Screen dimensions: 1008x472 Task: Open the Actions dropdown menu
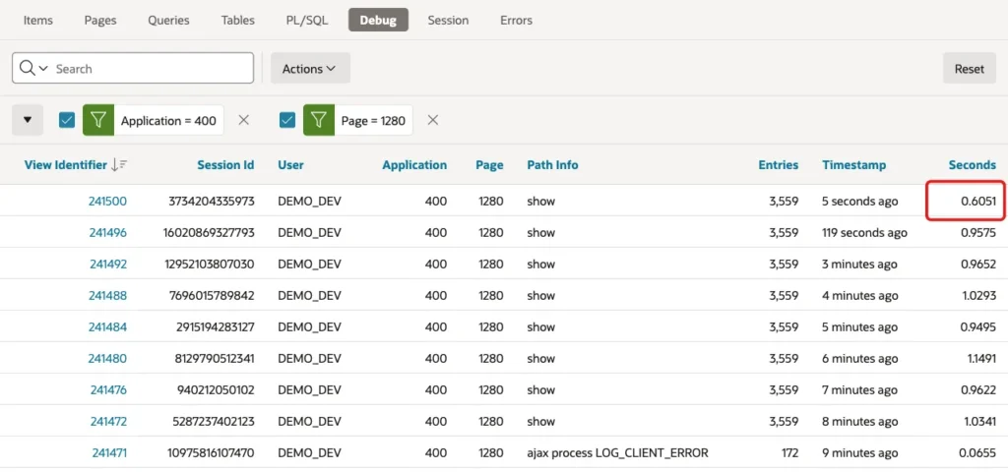[x=310, y=68]
